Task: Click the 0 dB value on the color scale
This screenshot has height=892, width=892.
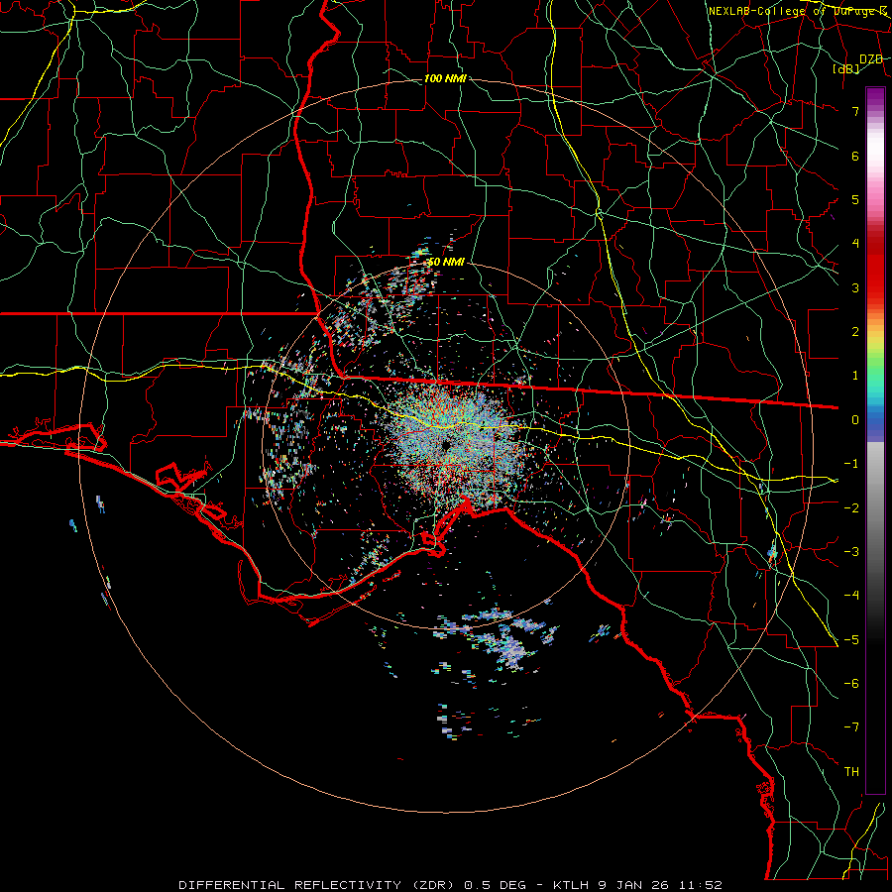Action: (x=855, y=420)
